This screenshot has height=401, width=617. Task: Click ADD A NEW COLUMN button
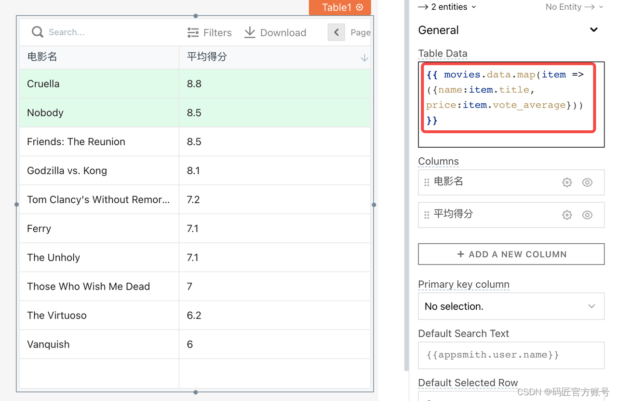point(511,254)
